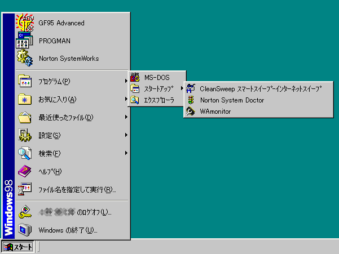This screenshot has height=254, width=339.
Task: Select お気に入り(A) menu item
Action: [72, 99]
